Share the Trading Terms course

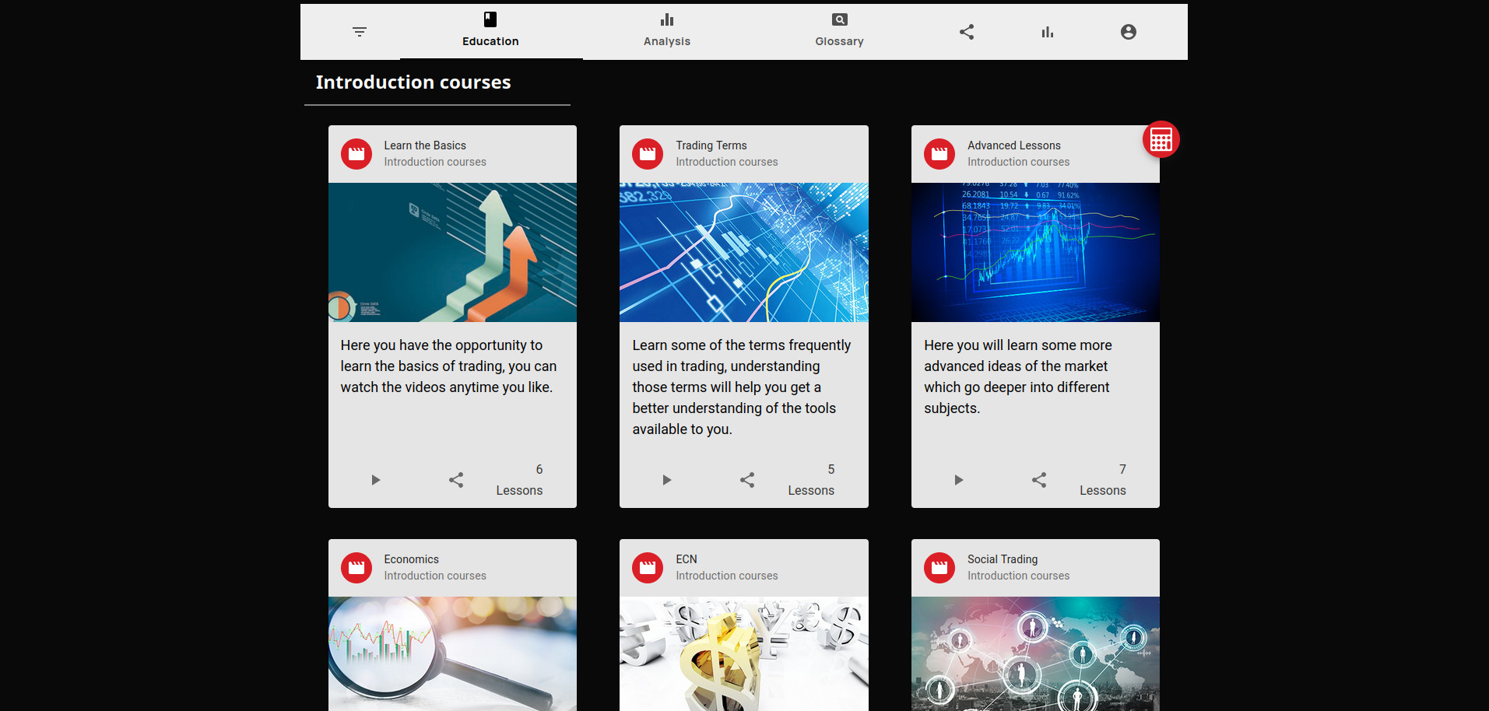click(747, 480)
